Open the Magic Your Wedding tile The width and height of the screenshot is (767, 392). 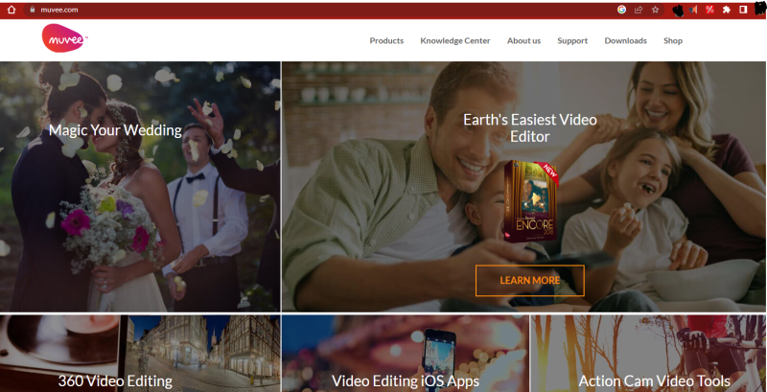pyautogui.click(x=115, y=130)
